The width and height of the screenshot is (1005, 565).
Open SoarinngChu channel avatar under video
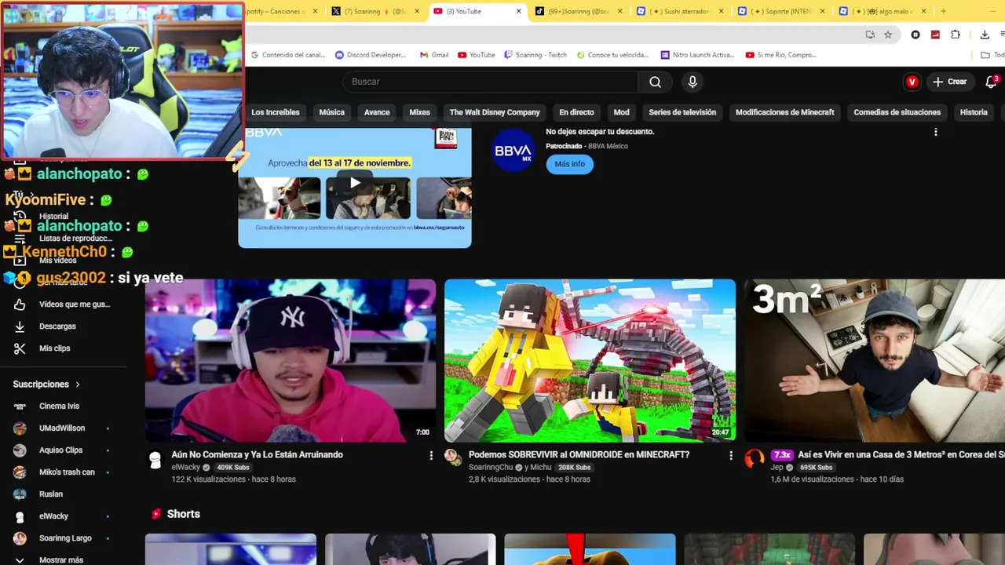tap(451, 457)
